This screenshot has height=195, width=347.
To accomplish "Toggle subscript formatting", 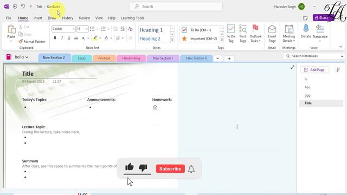I will click(x=83, y=38).
